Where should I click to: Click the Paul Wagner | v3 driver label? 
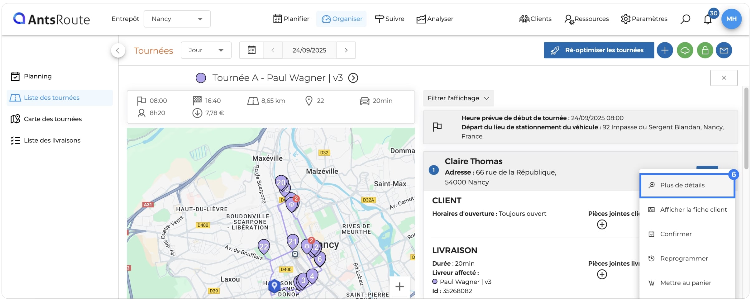465,282
